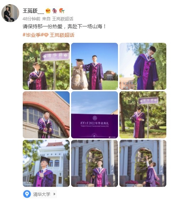Click the owl mascot badge beside the username

[55, 11]
